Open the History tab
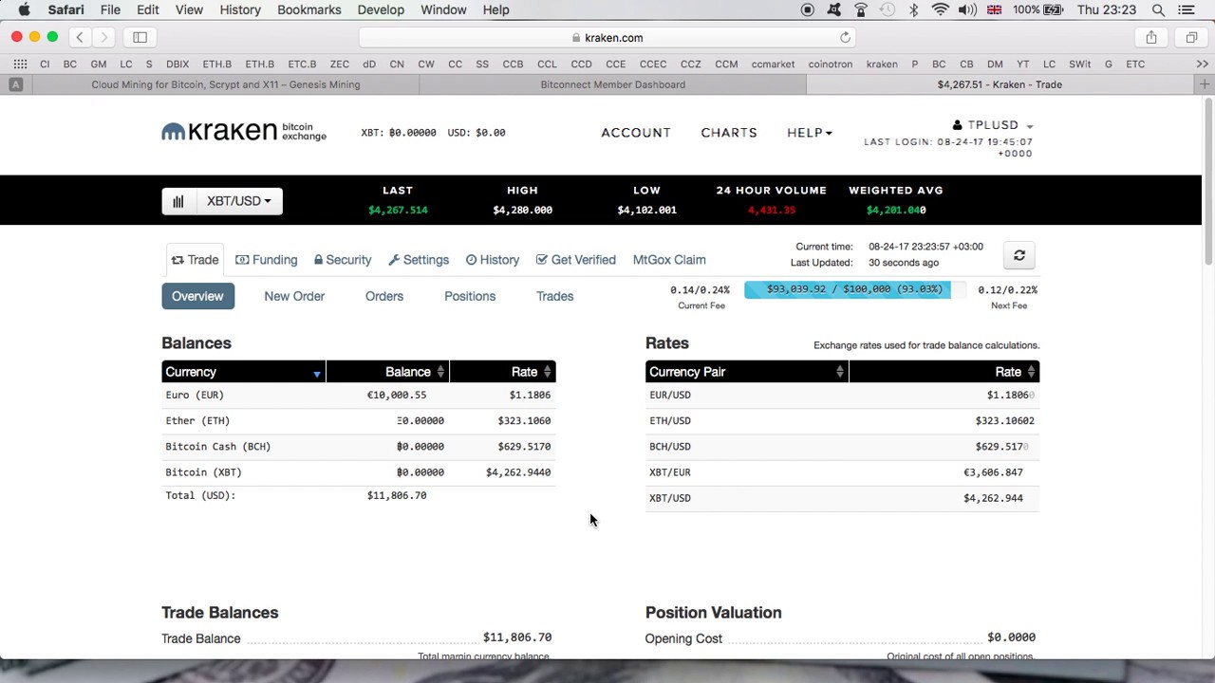 pos(493,260)
